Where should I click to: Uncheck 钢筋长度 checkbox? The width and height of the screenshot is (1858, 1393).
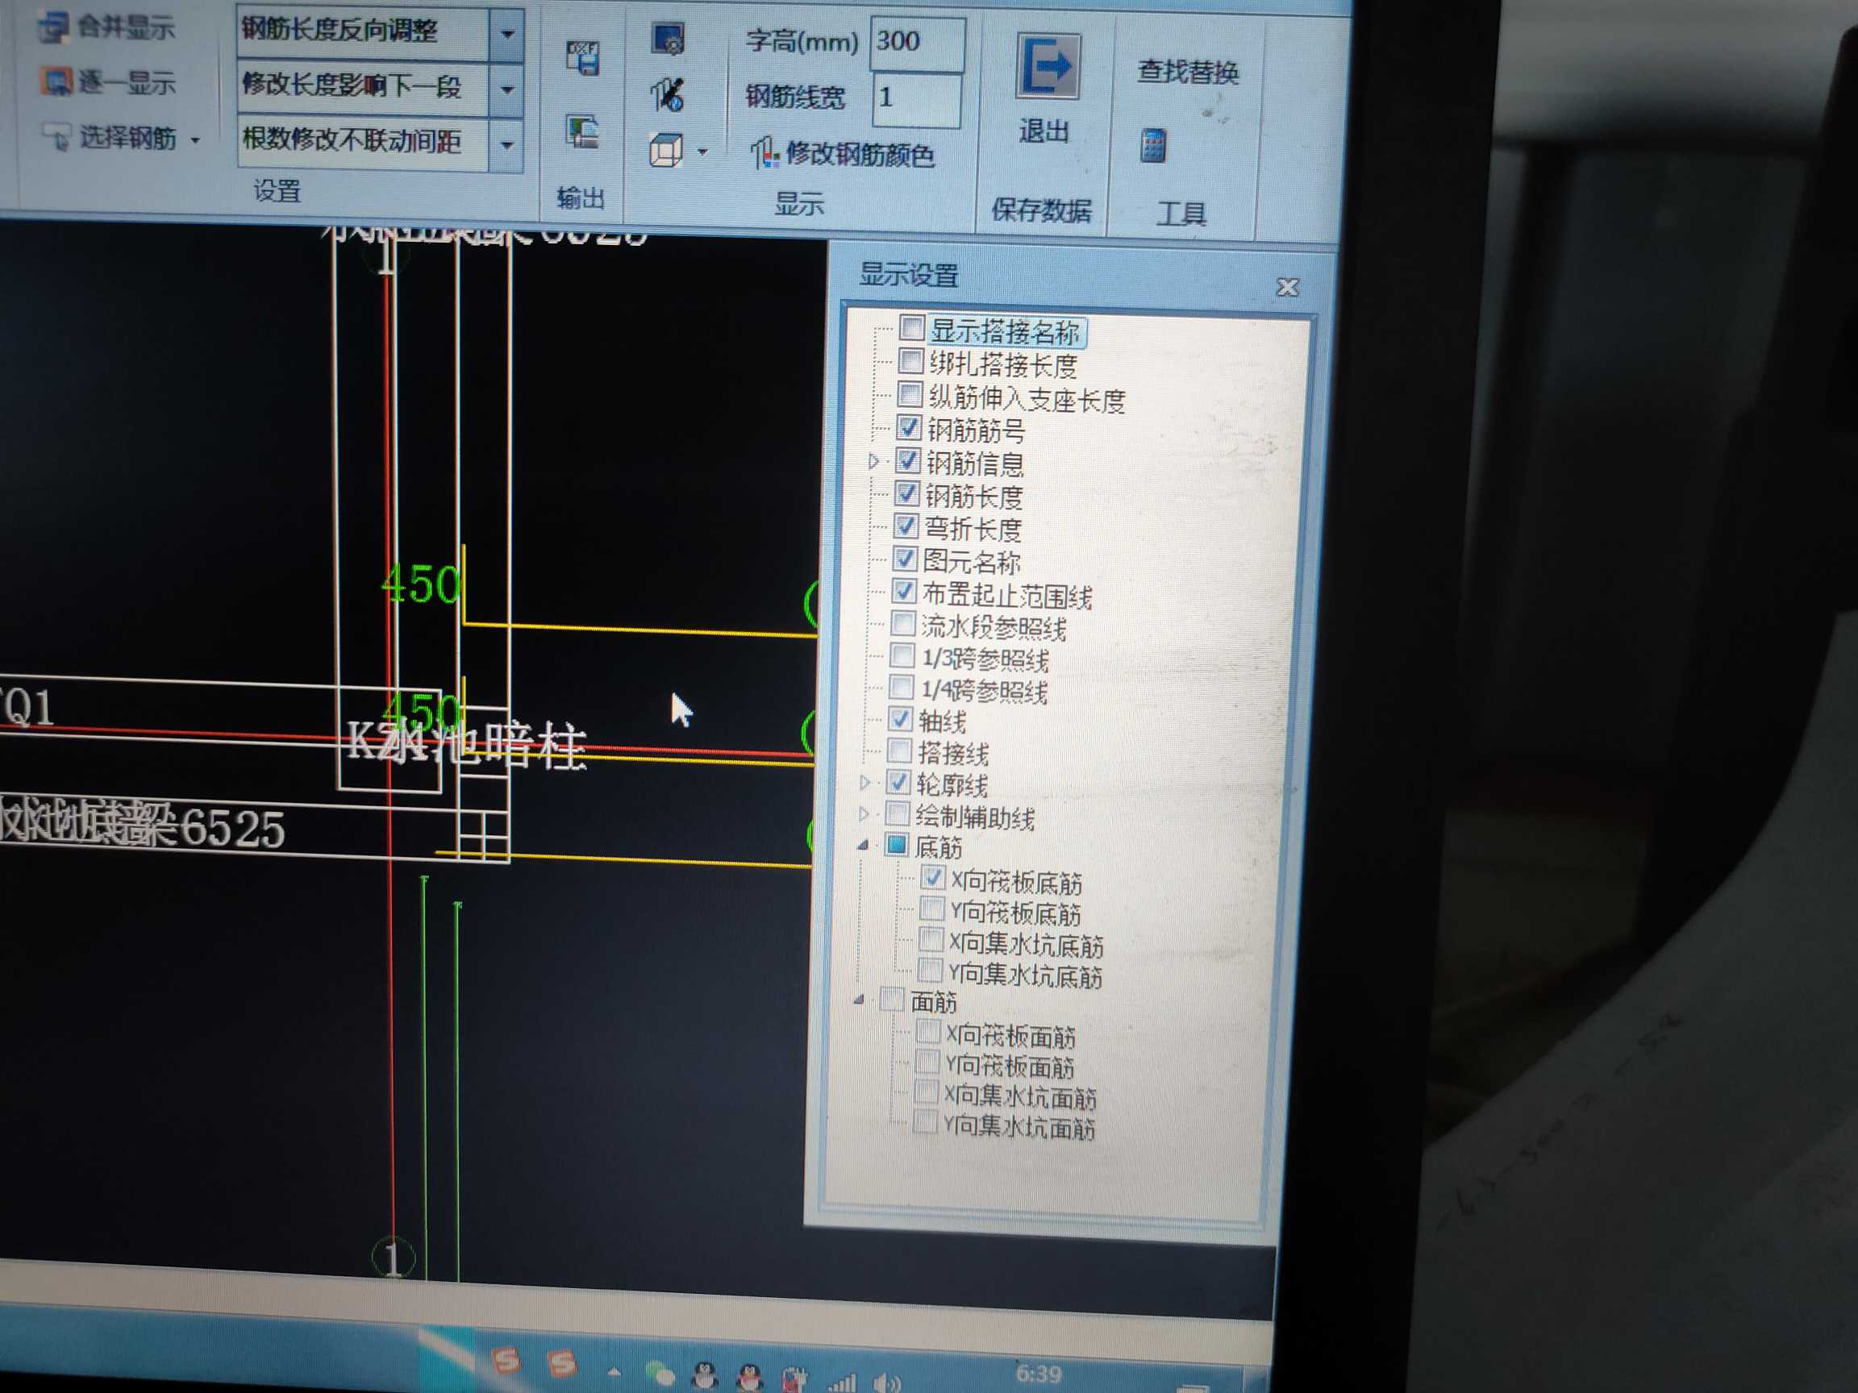point(906,493)
